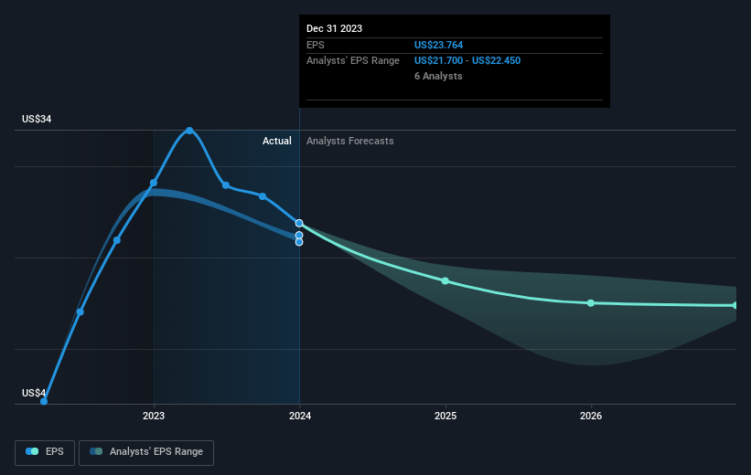The width and height of the screenshot is (751, 475).
Task: Click the 'Dec 31 2023' tooltip date
Action: 334,28
